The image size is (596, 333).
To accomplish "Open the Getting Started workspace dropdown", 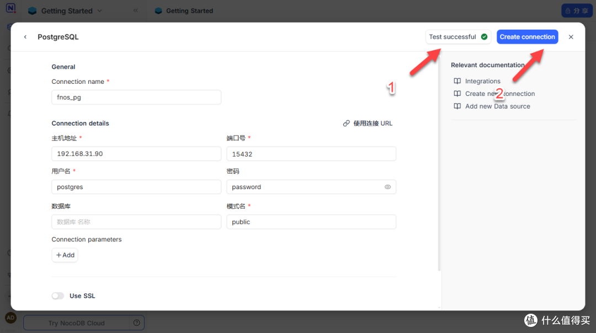I will 99,10.
